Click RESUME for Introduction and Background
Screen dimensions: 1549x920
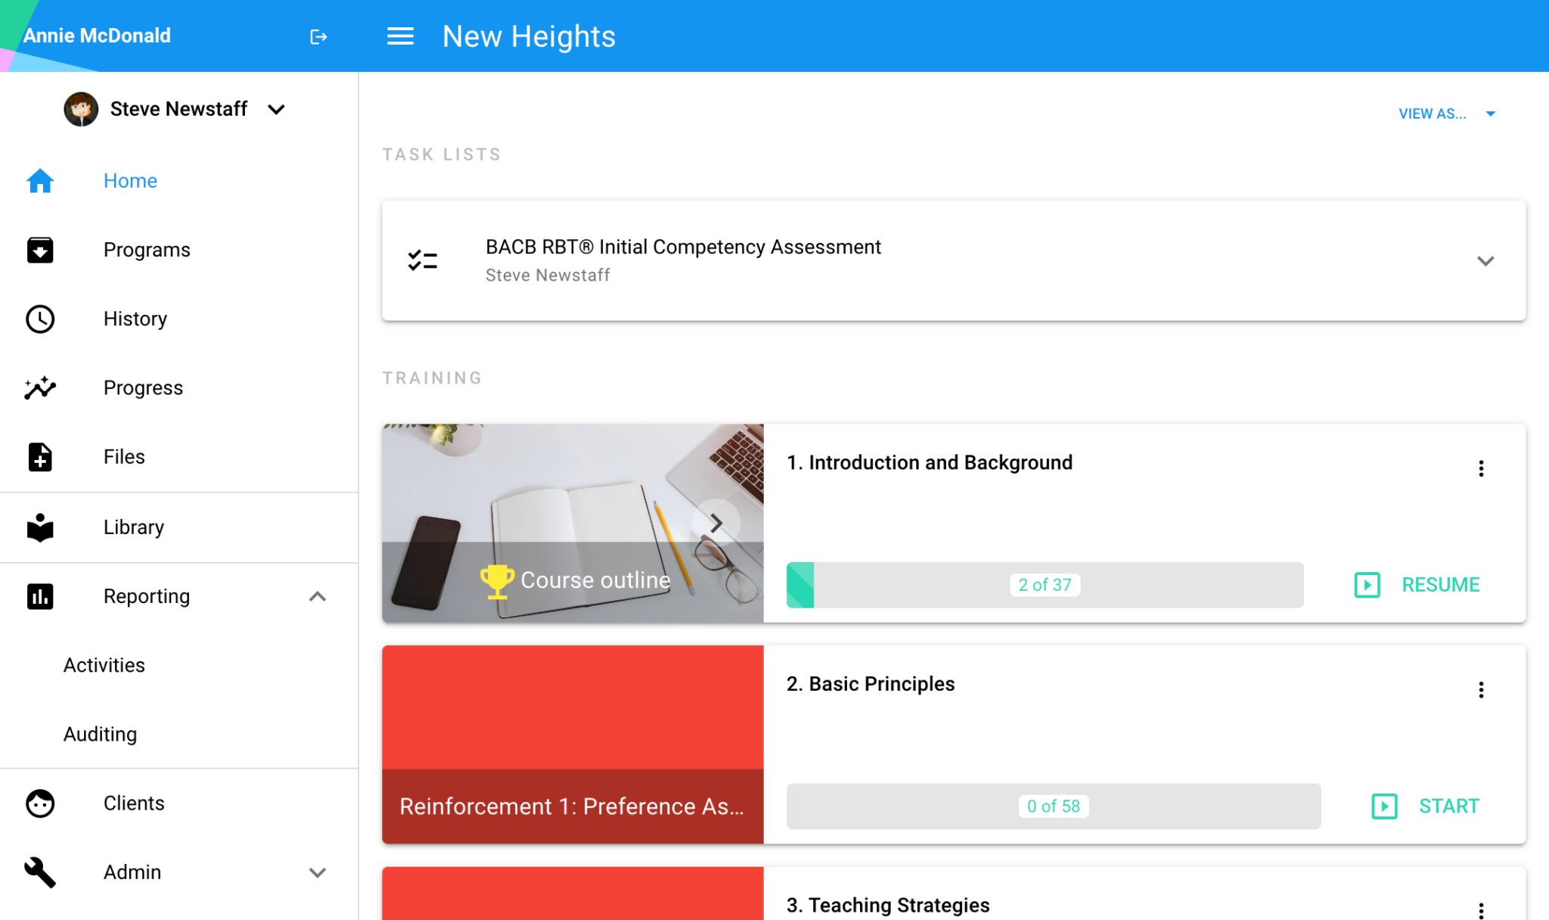(1417, 585)
